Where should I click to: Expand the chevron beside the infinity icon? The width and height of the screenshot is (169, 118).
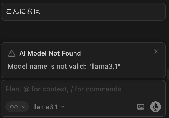pos(23,107)
